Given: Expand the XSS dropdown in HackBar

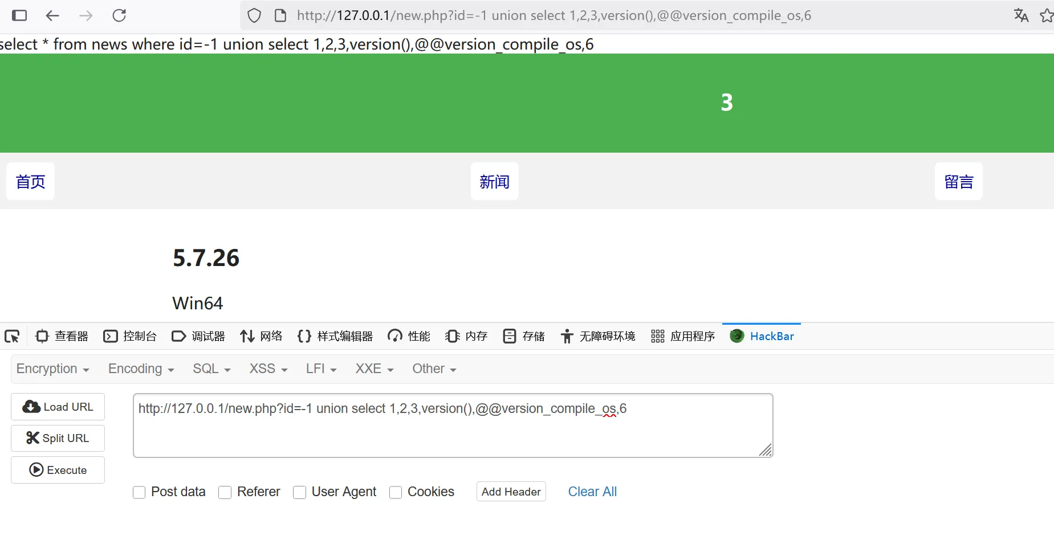Looking at the screenshot, I should click(268, 369).
